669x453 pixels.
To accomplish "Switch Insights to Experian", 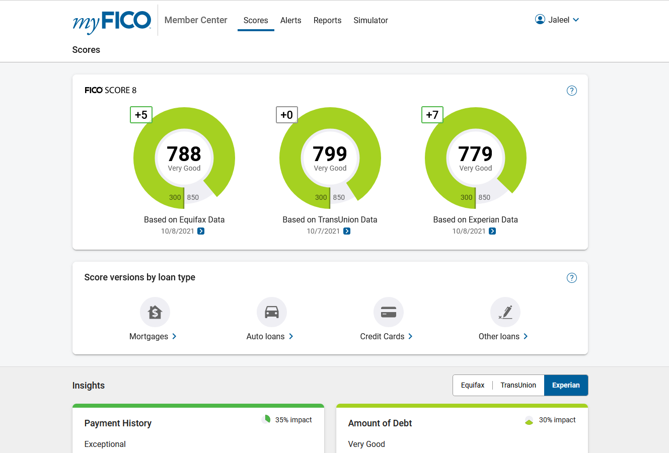I will click(566, 385).
